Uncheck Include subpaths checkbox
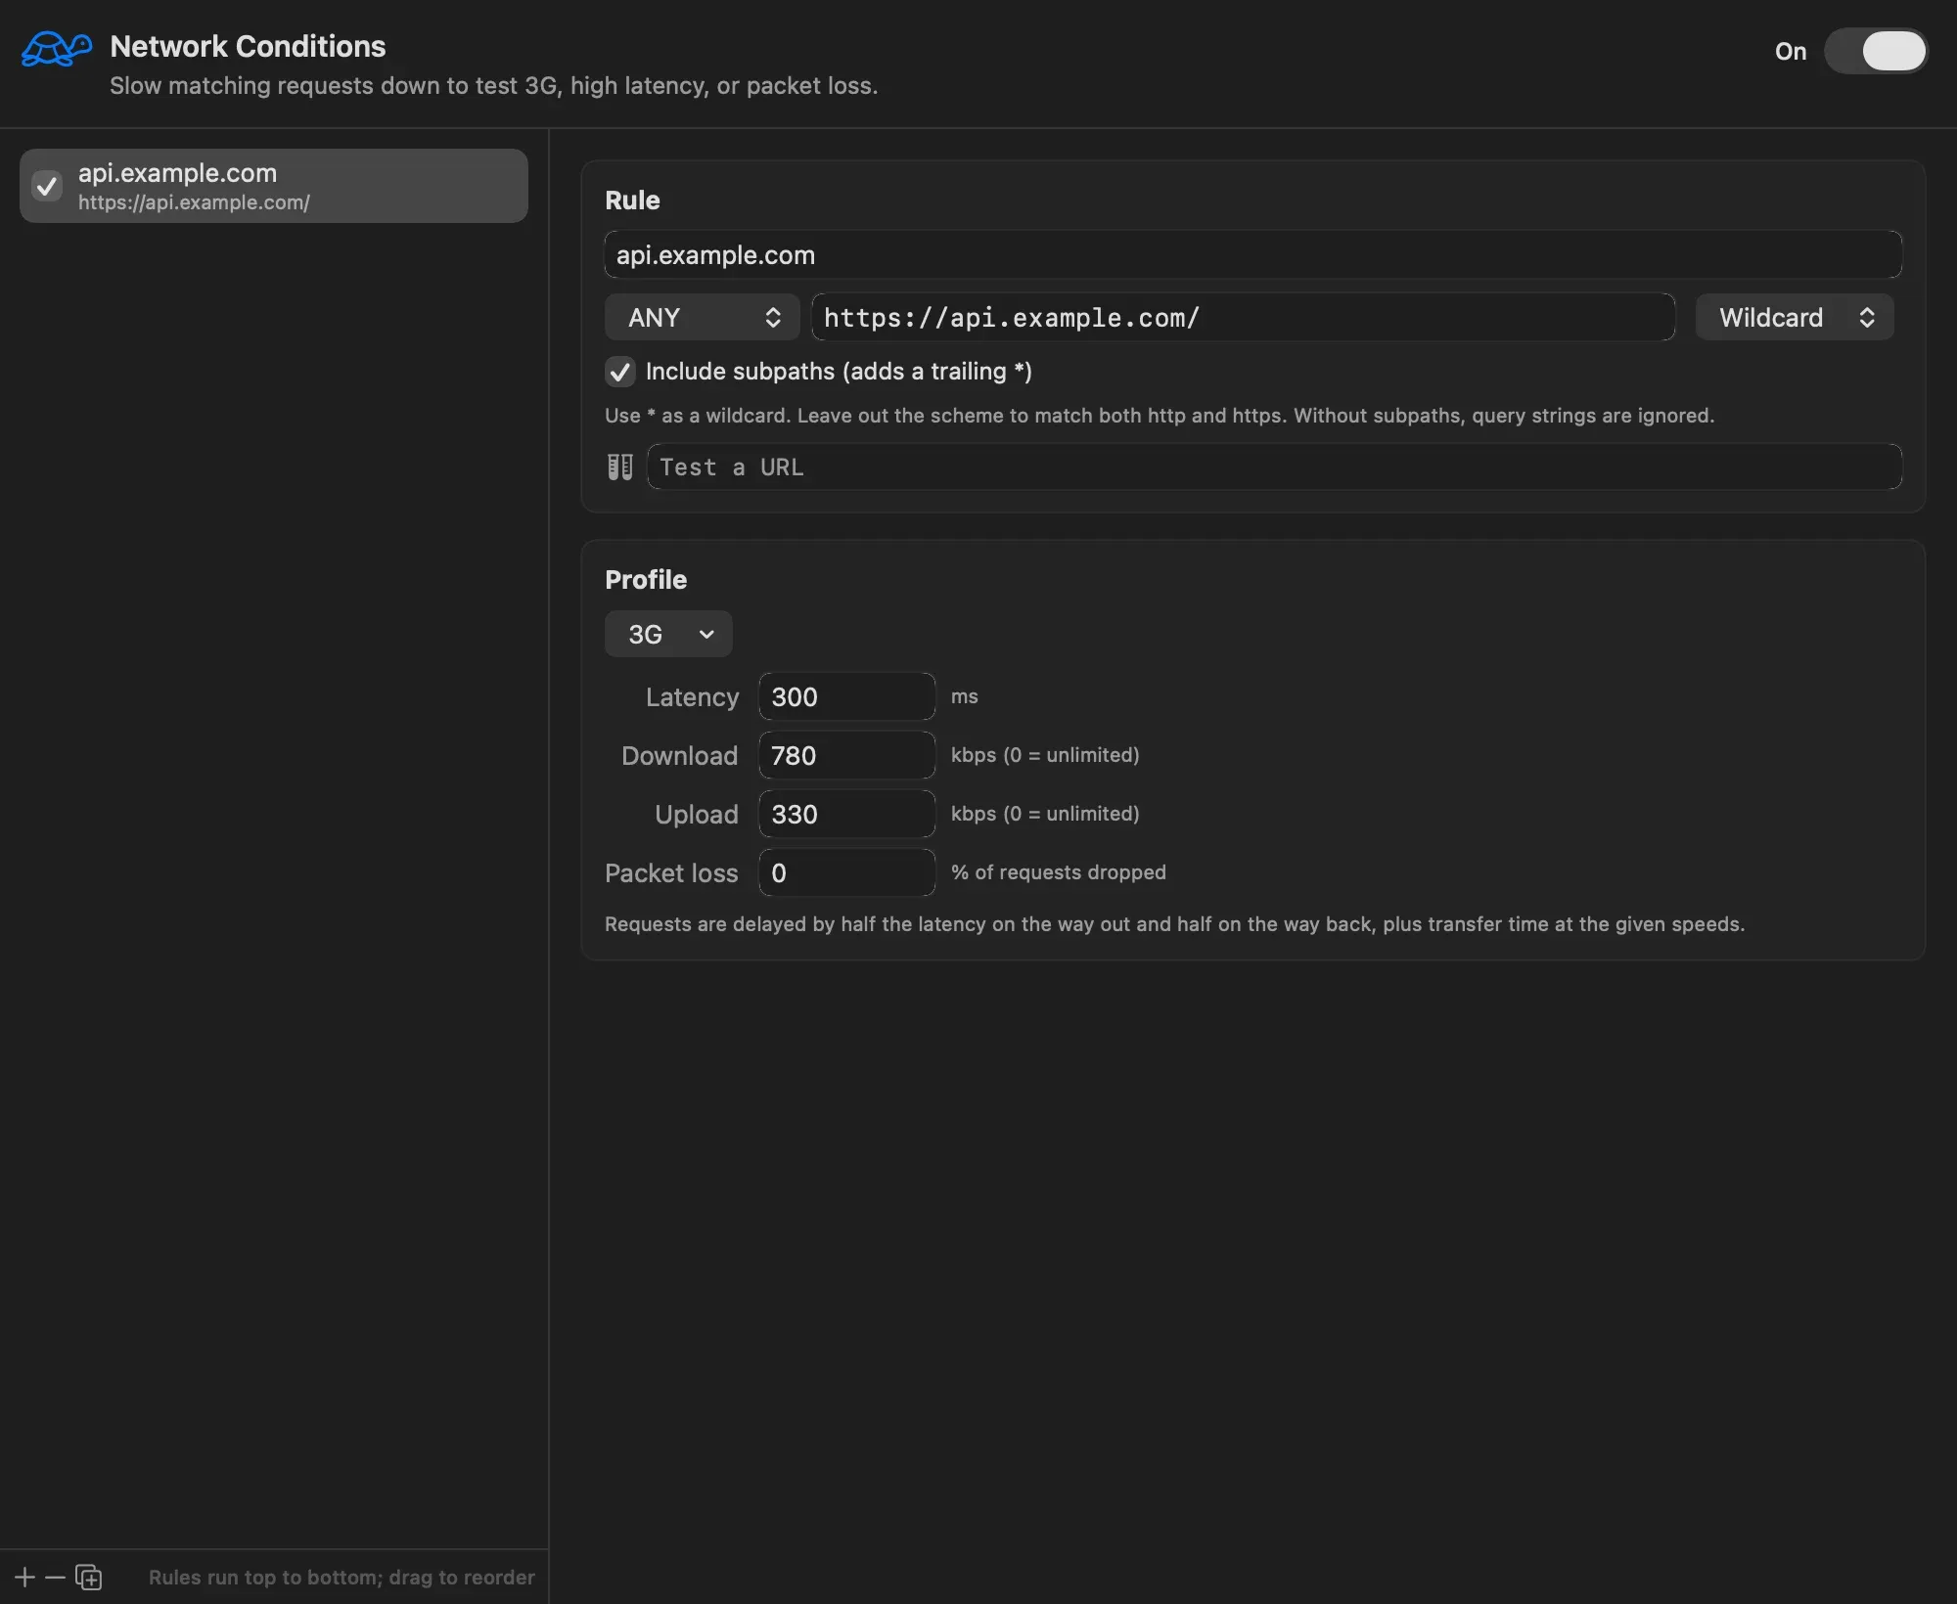This screenshot has width=1957, height=1604. click(x=620, y=372)
